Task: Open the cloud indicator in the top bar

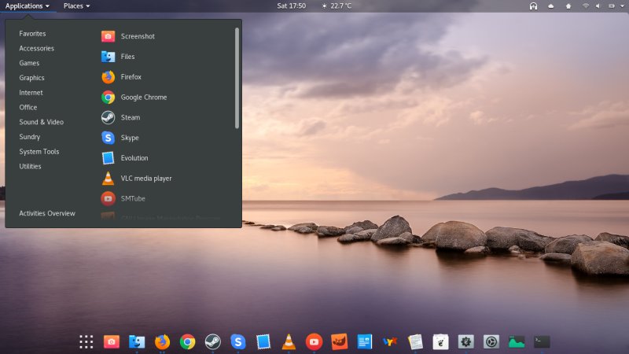Action: (550, 6)
